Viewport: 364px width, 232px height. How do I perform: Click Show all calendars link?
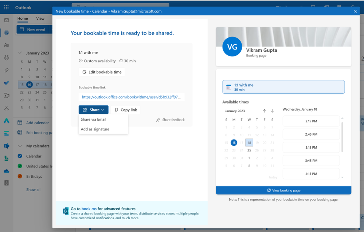(33, 189)
